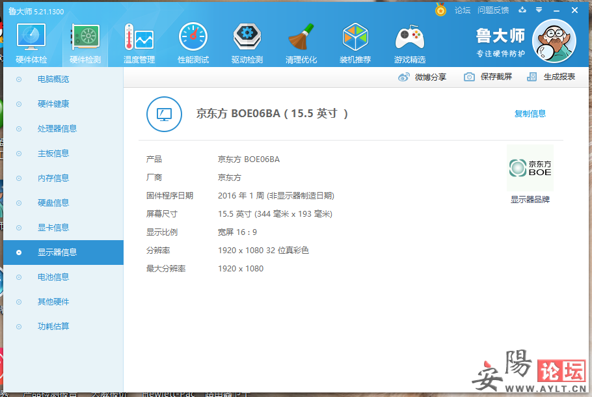Click 生成报表 report icon
Image resolution: width=592 pixels, height=397 pixels.
531,77
